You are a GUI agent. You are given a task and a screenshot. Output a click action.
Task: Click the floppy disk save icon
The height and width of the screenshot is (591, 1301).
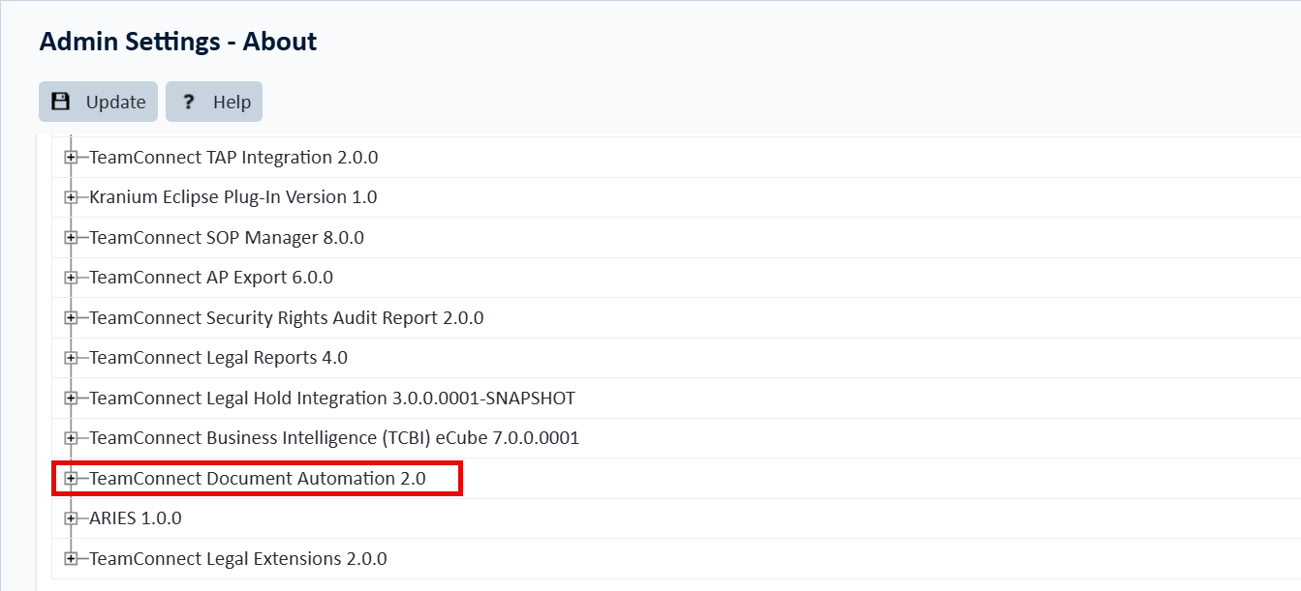60,102
